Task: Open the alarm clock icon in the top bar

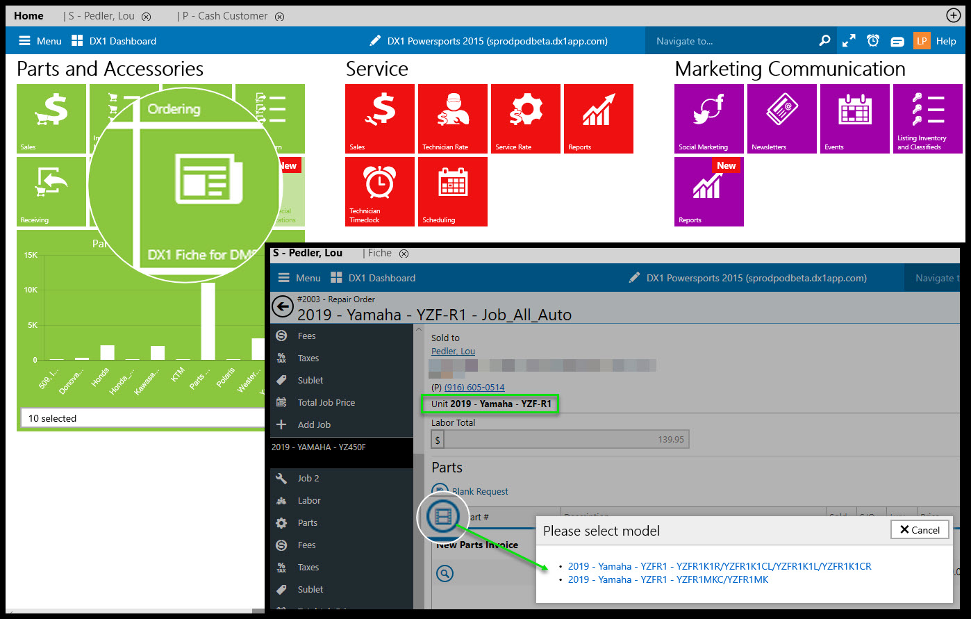Action: tap(873, 41)
